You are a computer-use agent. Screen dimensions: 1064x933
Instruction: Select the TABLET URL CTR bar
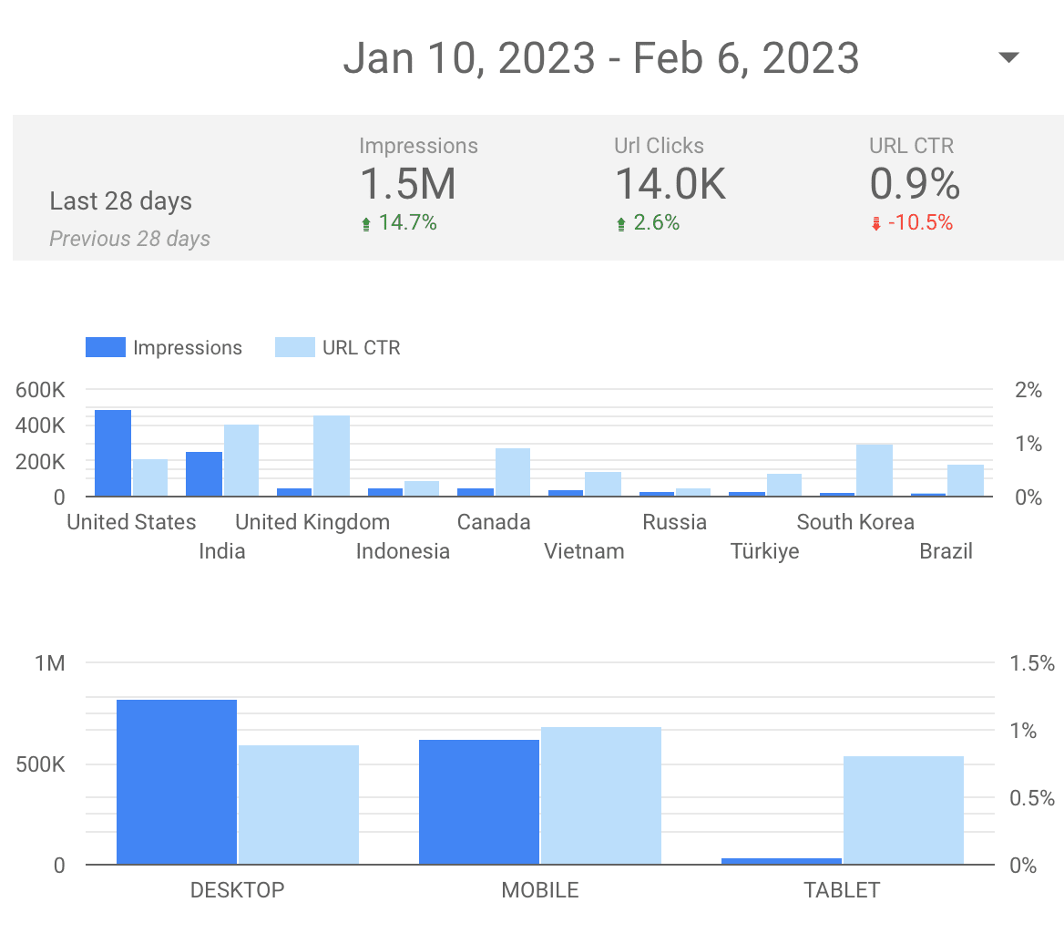(x=904, y=810)
